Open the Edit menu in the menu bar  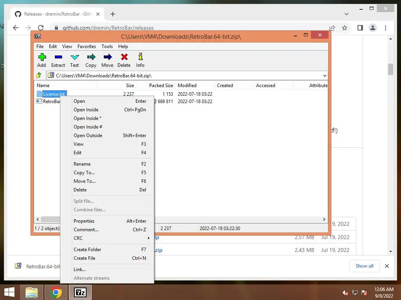coord(53,46)
